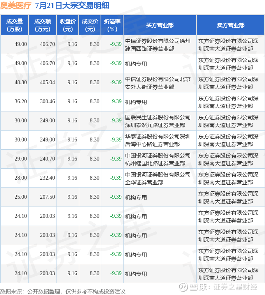Select the 成交额(万元) column header

pyautogui.click(x=42, y=25)
